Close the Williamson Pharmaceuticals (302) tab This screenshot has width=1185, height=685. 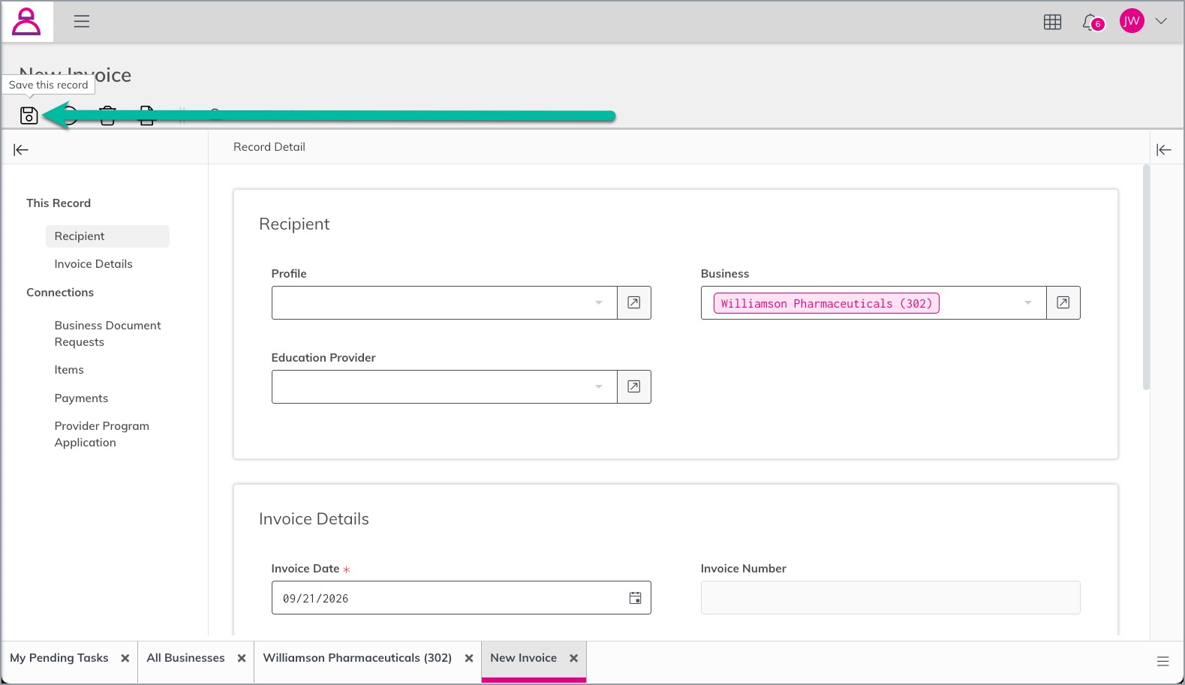point(469,658)
